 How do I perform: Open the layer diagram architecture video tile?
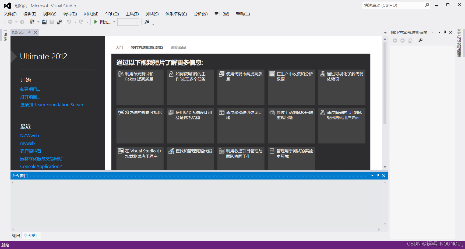point(190,126)
